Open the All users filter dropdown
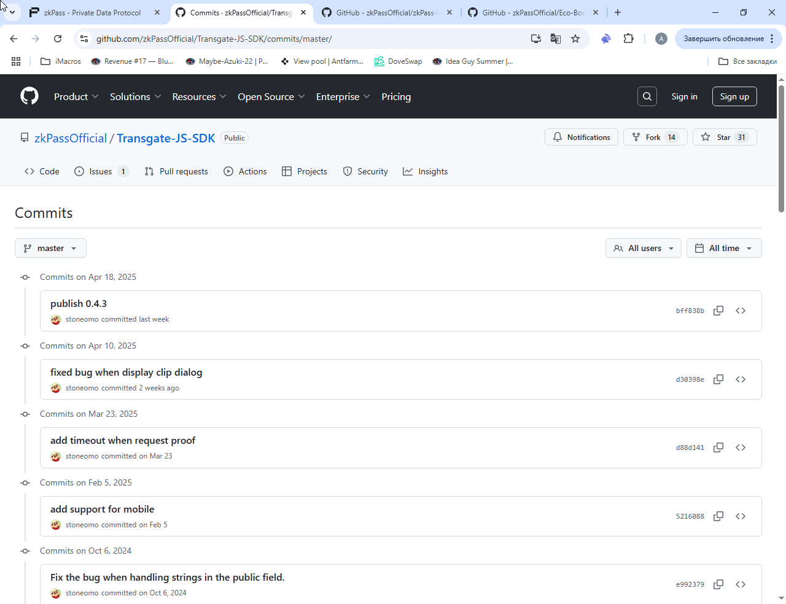 coord(643,248)
